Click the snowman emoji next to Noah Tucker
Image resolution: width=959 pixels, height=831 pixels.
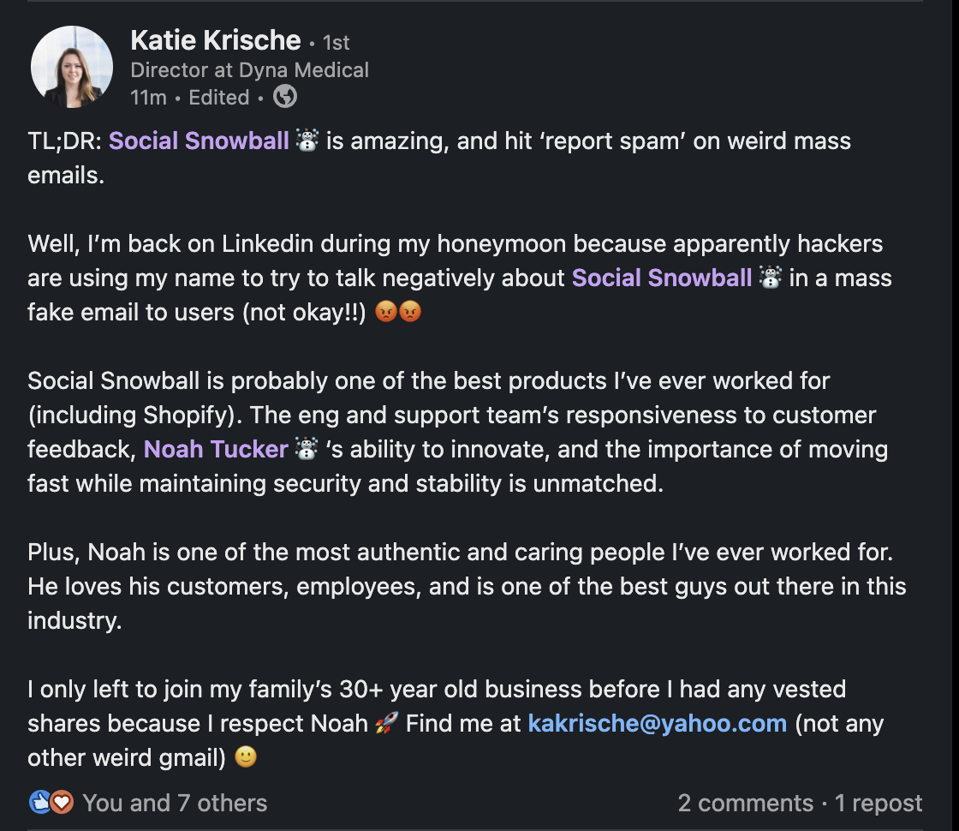pos(307,449)
